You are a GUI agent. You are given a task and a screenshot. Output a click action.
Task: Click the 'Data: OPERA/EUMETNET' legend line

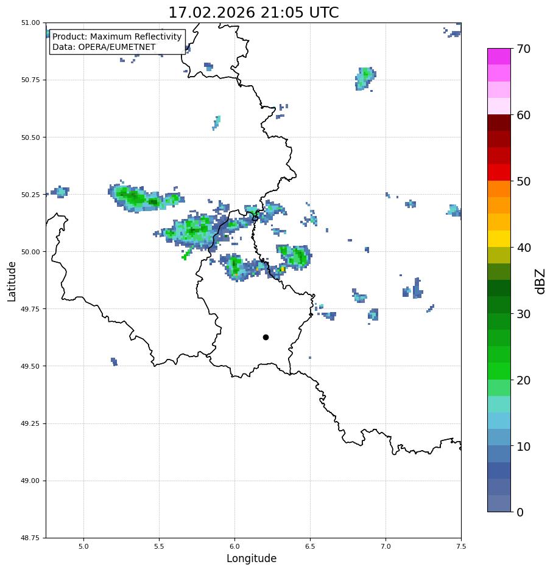coord(104,47)
